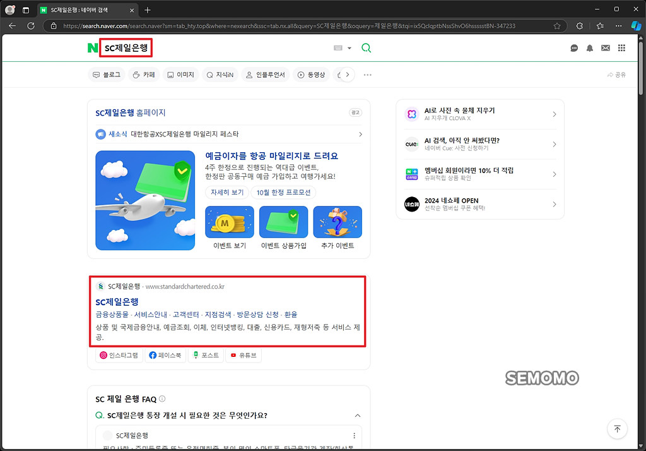Open the SC제일은행 홈페이지 ad link
Viewport: 646px width, 451px height.
[x=130, y=112]
